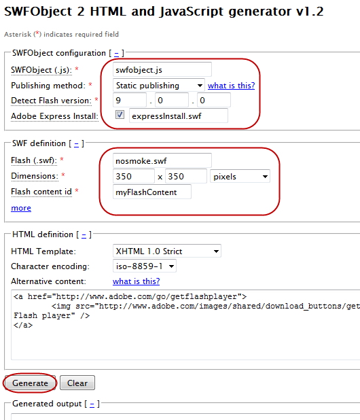Click the 'Flash (.swf):' label
Image resolution: width=360 pixels, height=420 pixels.
[x=34, y=160]
